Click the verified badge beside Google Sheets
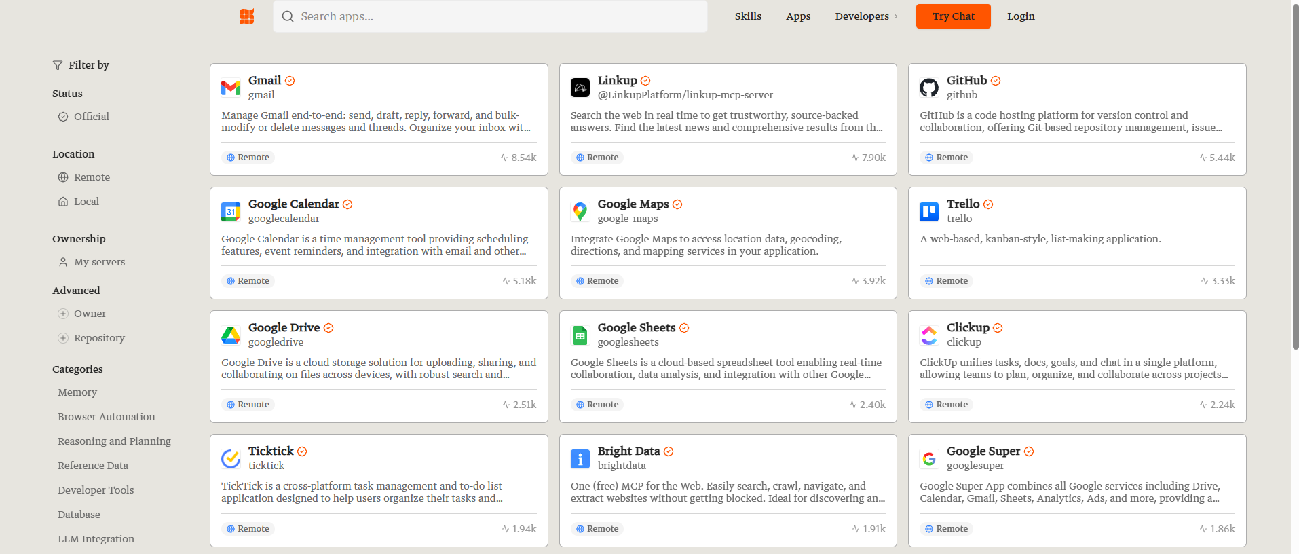Screen dimensions: 1299x554 (x=684, y=328)
